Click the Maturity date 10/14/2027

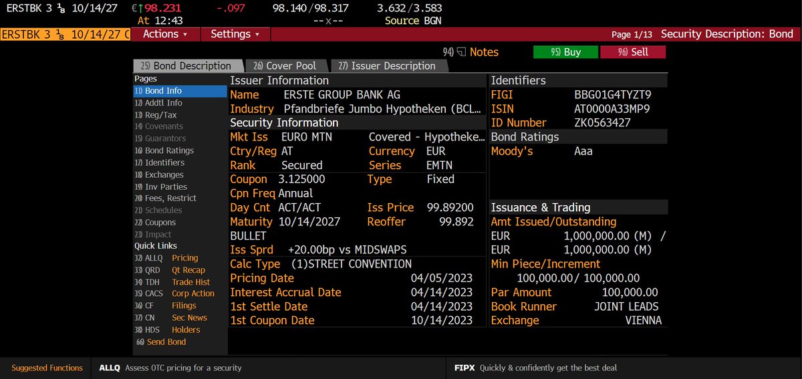tap(309, 221)
